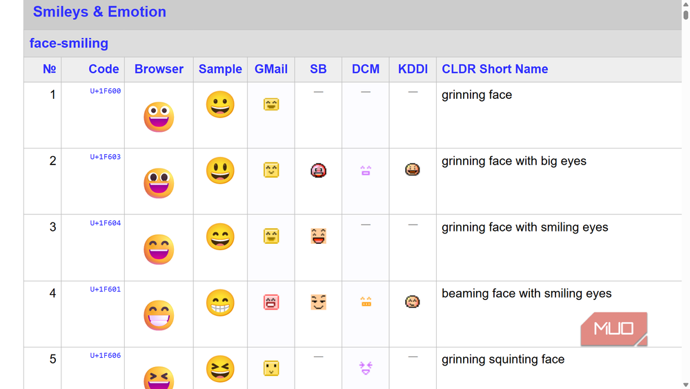Select the text 'grinning squinting face'
Screen dimensions: 690x389
click(503, 359)
